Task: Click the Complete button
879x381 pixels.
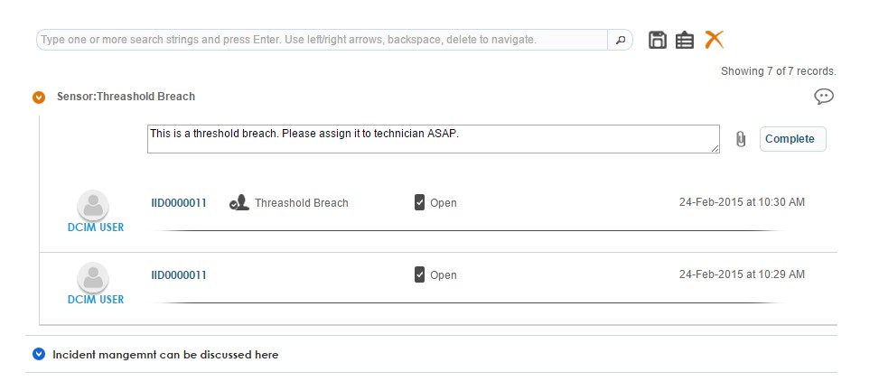Action: (792, 139)
